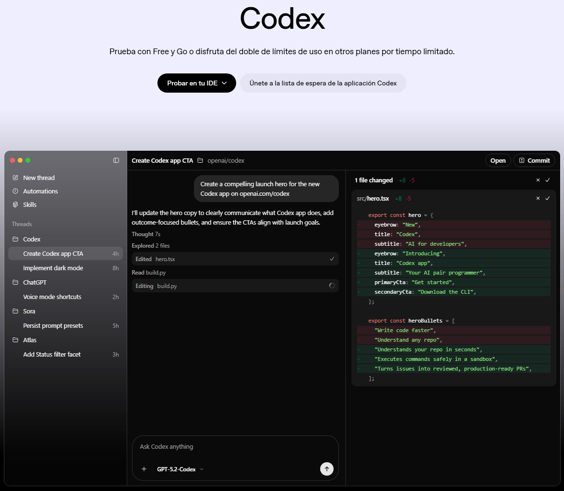Click the Skills cube icon
The width and height of the screenshot is (564, 491).
(x=15, y=204)
